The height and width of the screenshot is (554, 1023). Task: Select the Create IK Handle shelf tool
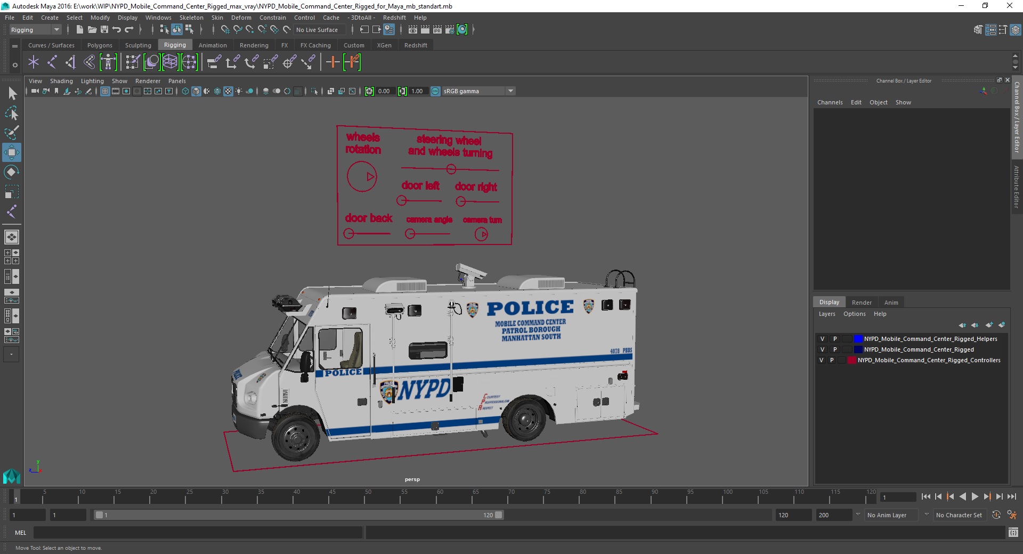point(71,62)
